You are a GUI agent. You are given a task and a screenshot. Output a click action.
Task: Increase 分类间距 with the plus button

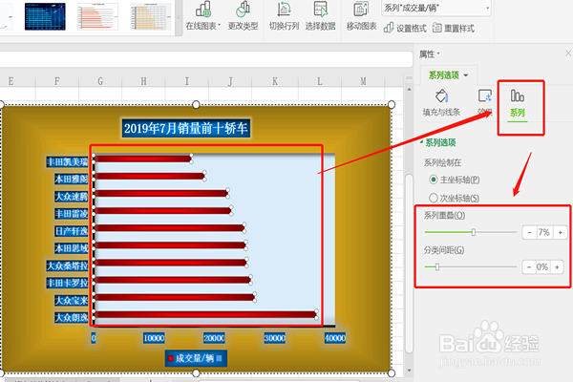[x=557, y=266]
